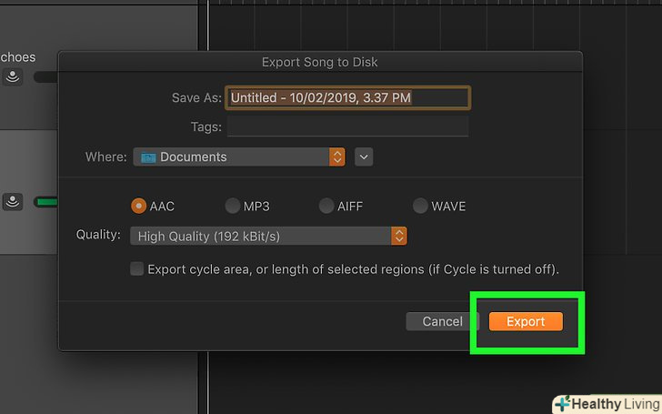
Task: Choose MP3 as the export format
Action: click(233, 207)
